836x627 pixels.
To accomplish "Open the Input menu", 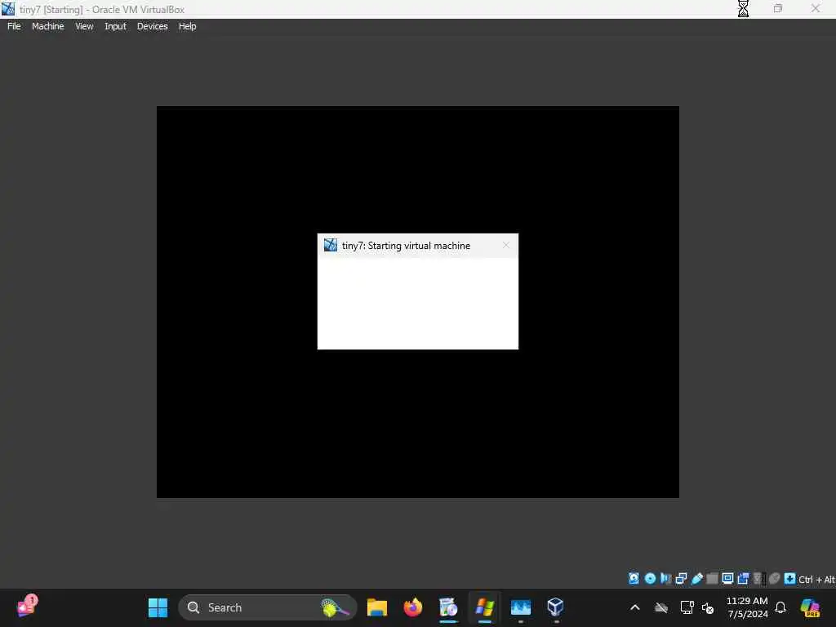I will 115,26.
